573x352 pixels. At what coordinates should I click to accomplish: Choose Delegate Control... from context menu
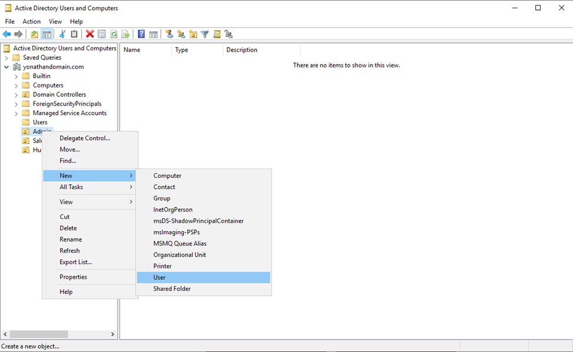tap(89, 138)
